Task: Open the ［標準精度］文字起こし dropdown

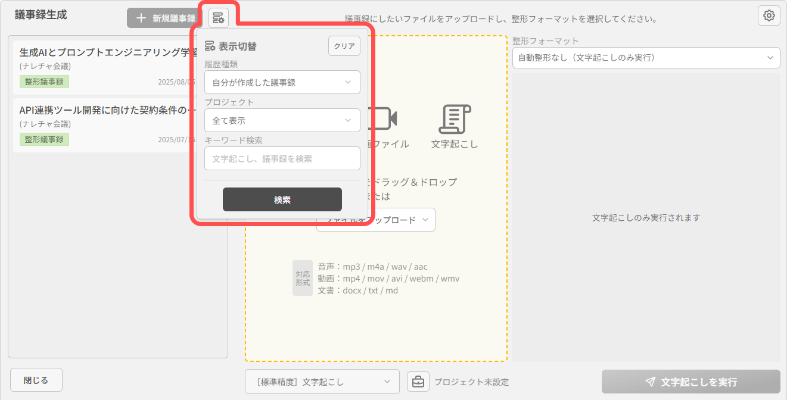Action: 322,382
